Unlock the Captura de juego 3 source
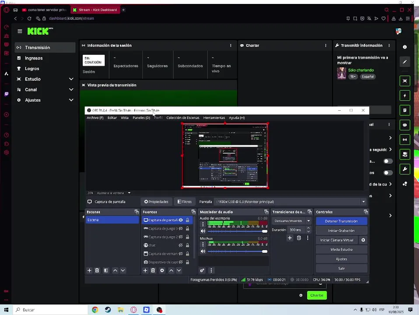The width and height of the screenshot is (419, 315). click(187, 228)
